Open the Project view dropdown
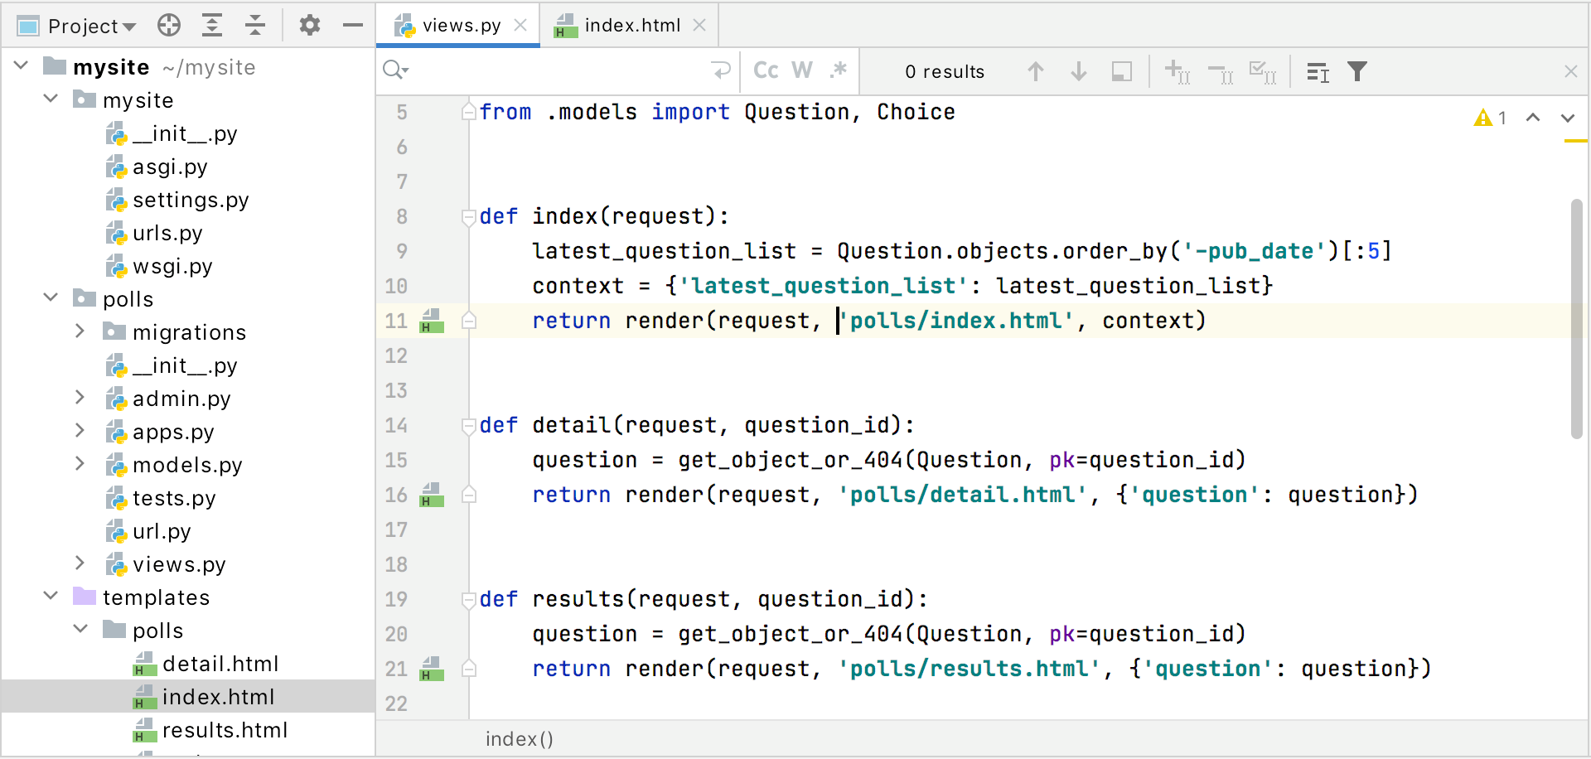 (x=91, y=27)
